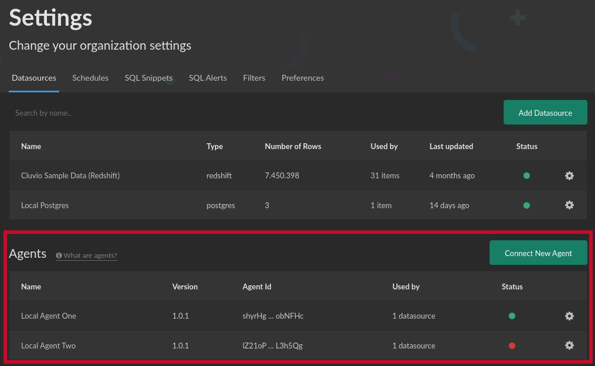595x366 pixels.
Task: Sort datasources by Name column header
Action: (x=31, y=146)
